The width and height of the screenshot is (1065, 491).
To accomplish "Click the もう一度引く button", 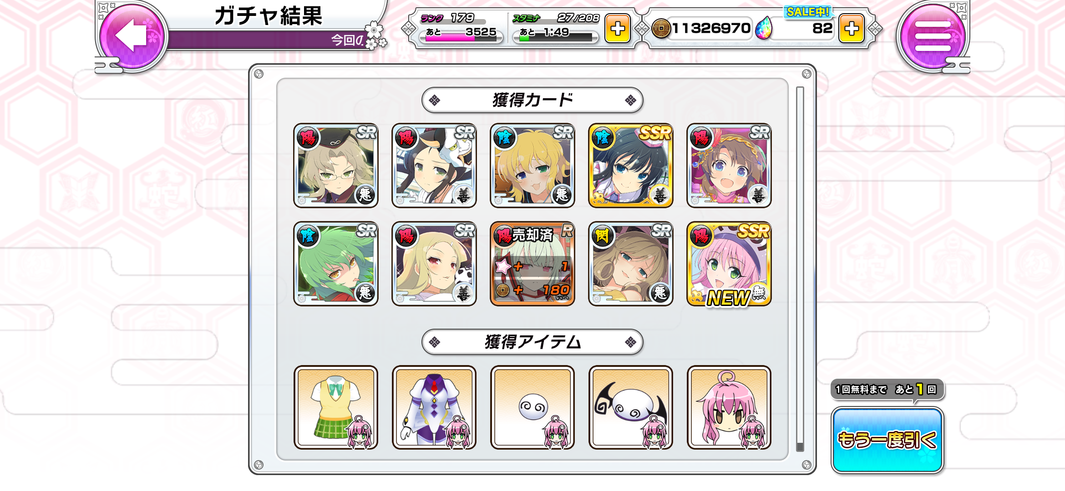I will [x=887, y=440].
